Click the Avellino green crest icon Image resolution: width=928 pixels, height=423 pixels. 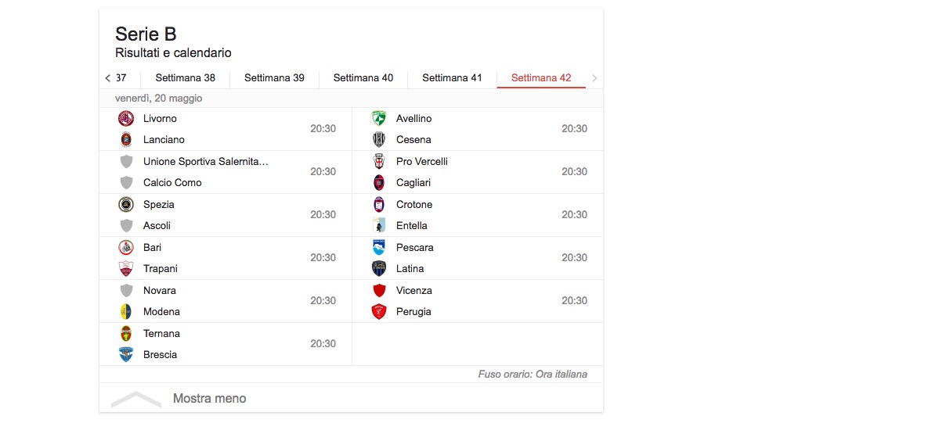pyautogui.click(x=379, y=119)
